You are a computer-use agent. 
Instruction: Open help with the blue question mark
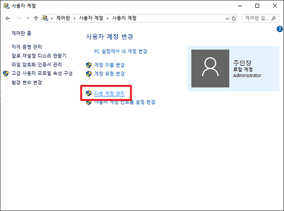click(280, 29)
